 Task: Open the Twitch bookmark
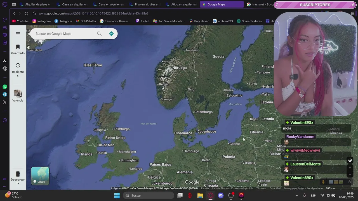[143, 21]
